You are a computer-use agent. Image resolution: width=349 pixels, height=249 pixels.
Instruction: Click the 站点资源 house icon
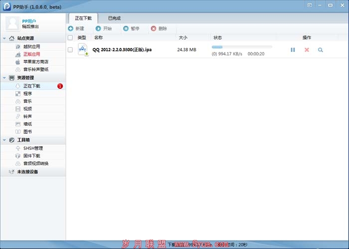(11, 38)
